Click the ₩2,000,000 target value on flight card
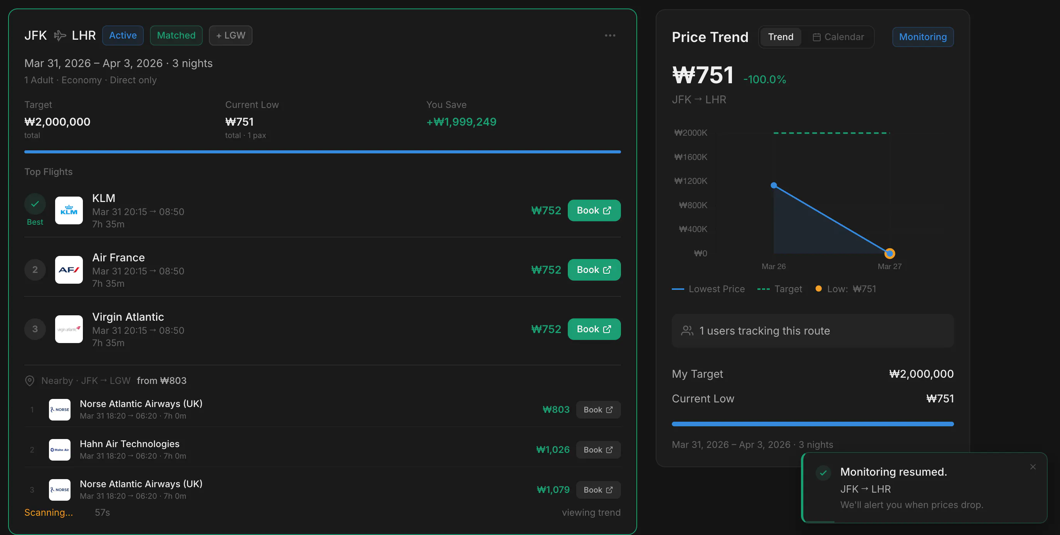 point(57,122)
